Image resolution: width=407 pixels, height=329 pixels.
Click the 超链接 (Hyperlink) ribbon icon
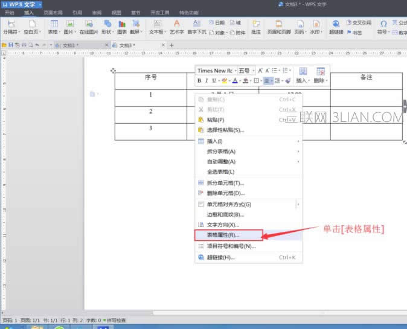(x=335, y=27)
